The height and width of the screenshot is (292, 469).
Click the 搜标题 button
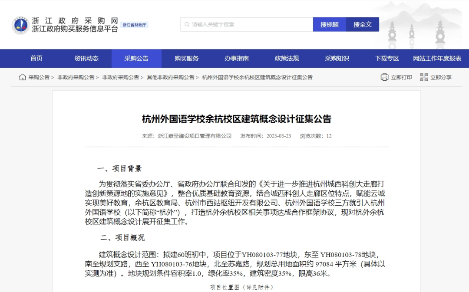(330, 24)
